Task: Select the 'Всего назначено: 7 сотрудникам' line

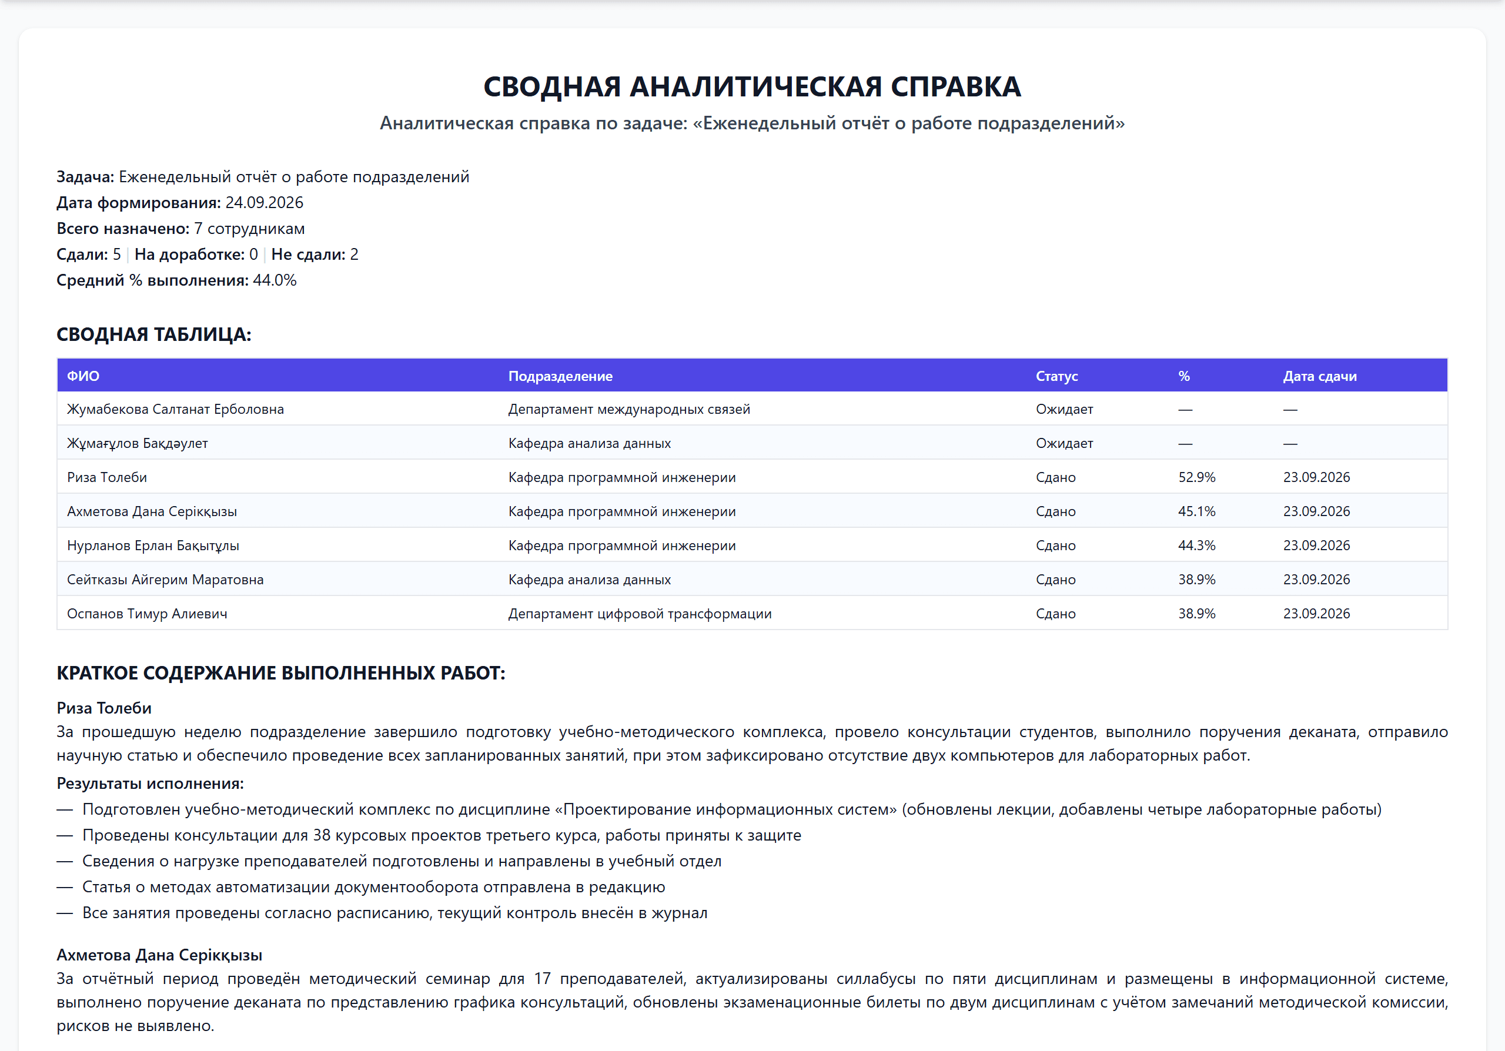Action: [180, 229]
